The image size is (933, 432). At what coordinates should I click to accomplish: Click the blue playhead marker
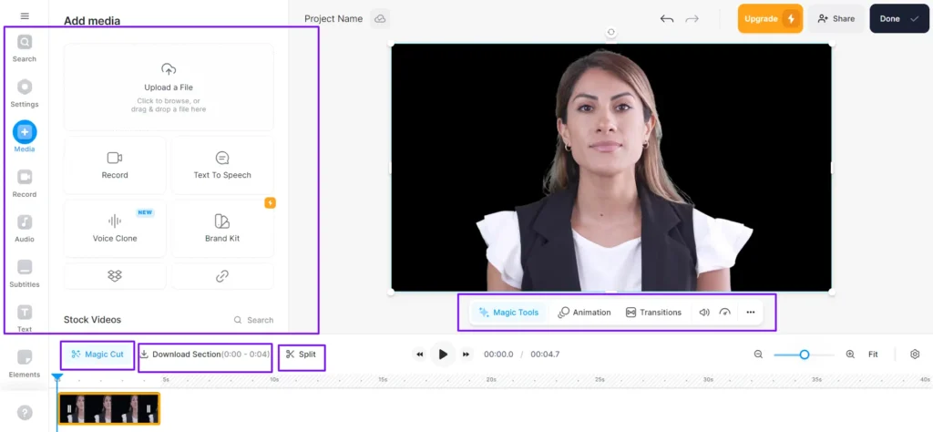coord(57,377)
